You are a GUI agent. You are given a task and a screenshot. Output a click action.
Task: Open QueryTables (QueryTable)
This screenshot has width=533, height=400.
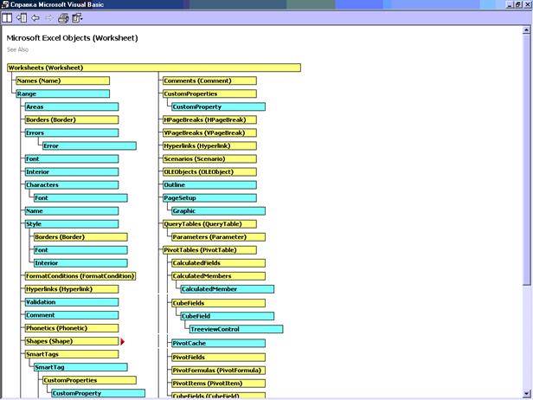(209, 223)
